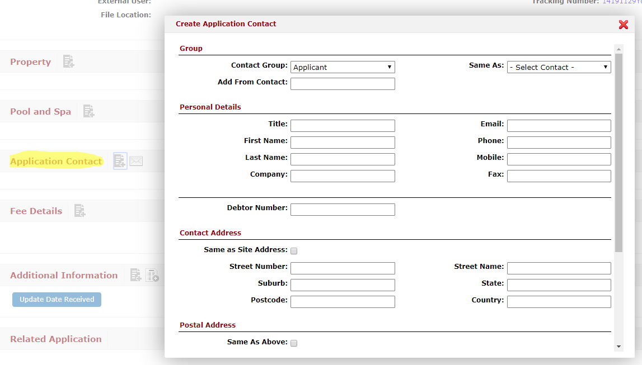Focus the Email text field
This screenshot has width=642, height=365.
click(559, 126)
